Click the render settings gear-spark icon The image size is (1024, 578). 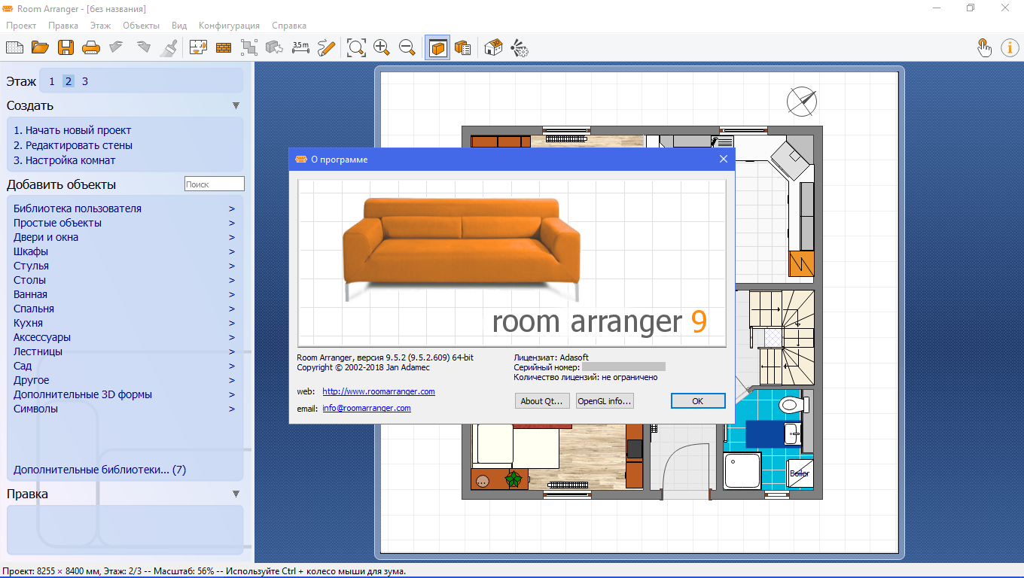tap(519, 47)
